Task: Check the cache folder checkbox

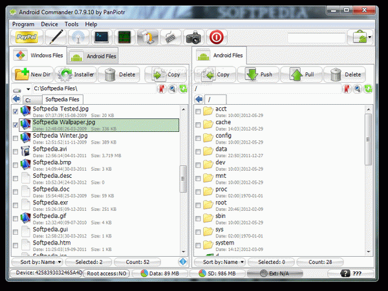Action: [198, 125]
